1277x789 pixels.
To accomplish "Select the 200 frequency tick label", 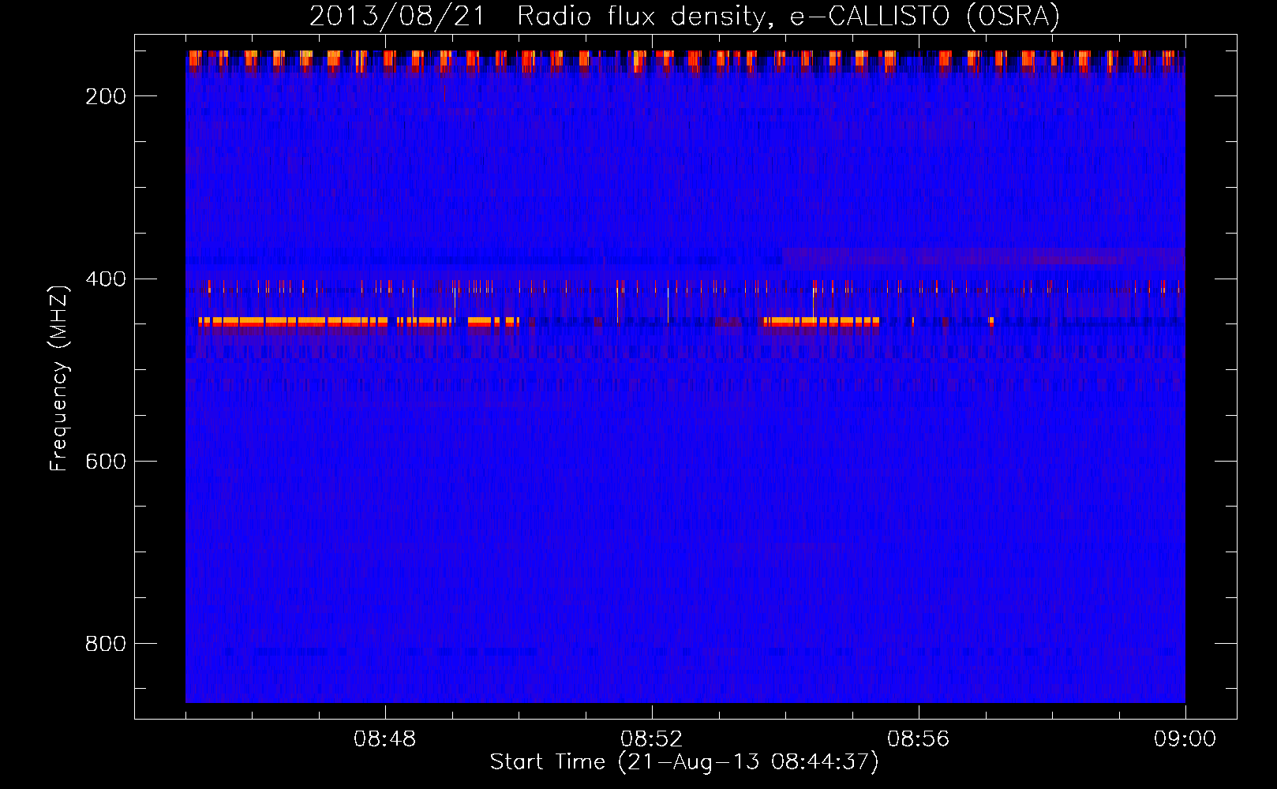I will pyautogui.click(x=106, y=96).
